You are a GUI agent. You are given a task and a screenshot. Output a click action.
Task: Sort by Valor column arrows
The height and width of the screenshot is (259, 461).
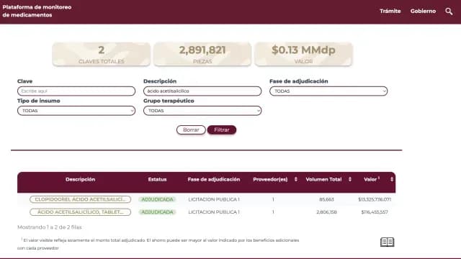pos(392,179)
